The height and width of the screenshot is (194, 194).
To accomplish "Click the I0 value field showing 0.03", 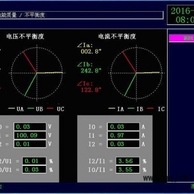I will (x=123, y=127).
